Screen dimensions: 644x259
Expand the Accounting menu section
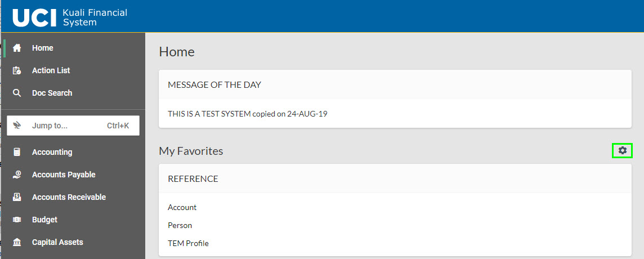pos(52,152)
